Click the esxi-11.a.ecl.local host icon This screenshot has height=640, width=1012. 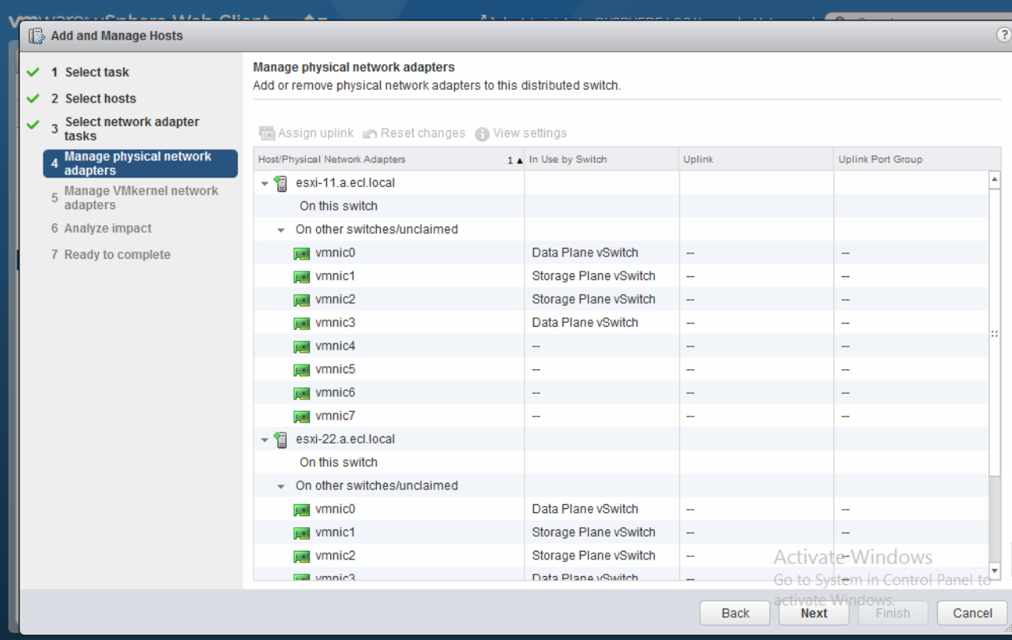coord(280,183)
